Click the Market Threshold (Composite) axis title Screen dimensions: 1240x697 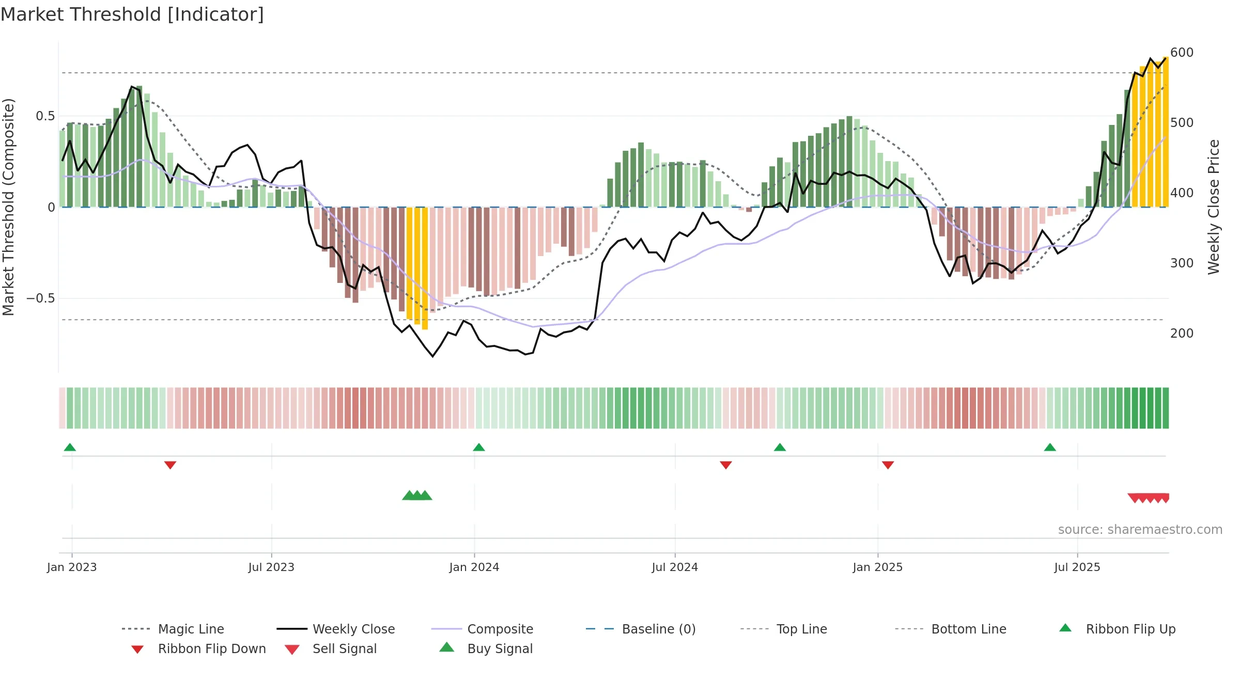(8, 207)
